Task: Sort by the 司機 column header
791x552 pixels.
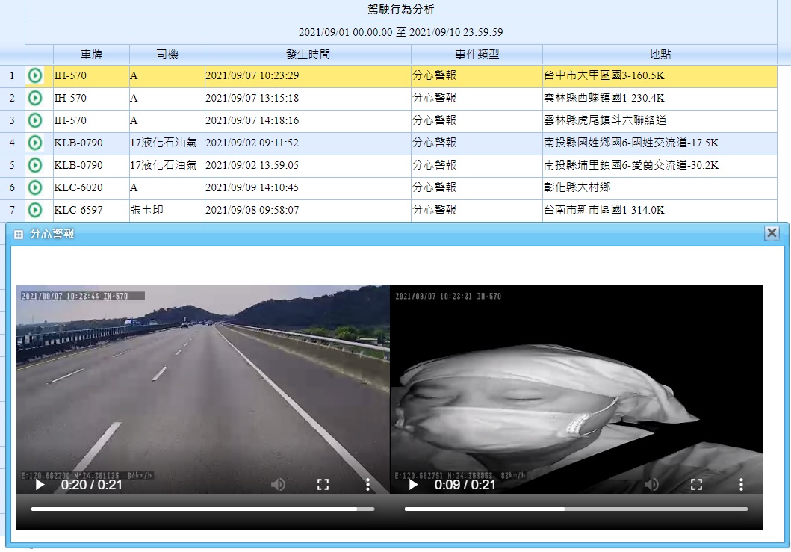Action: click(x=167, y=55)
